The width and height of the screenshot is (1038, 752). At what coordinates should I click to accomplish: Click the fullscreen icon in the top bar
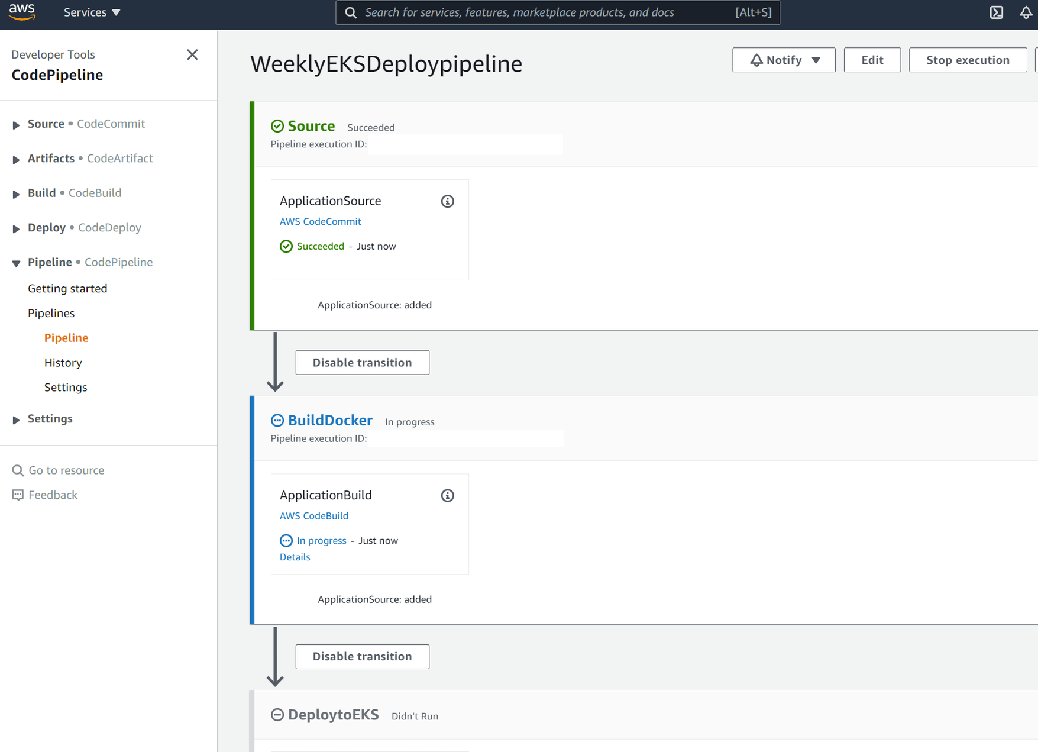[997, 12]
